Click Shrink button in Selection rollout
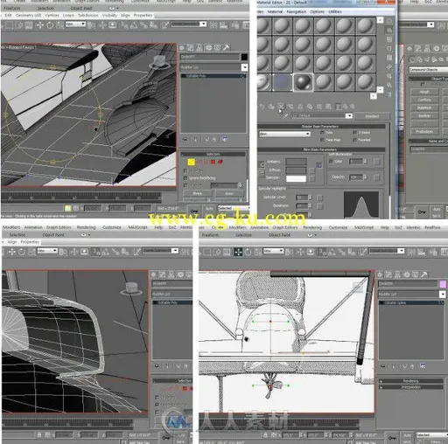Image resolution: width=448 pixels, height=444 pixels. pos(197,193)
